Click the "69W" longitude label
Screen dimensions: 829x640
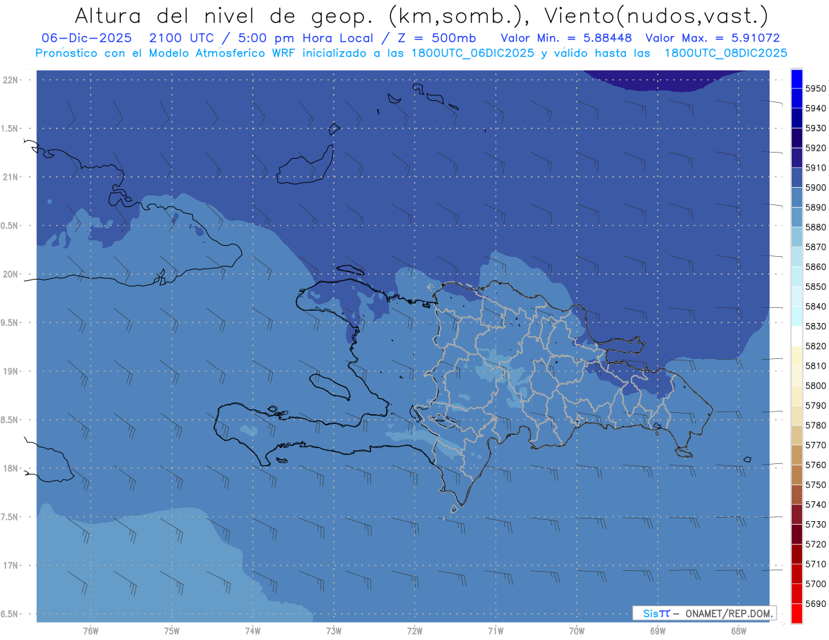click(658, 631)
